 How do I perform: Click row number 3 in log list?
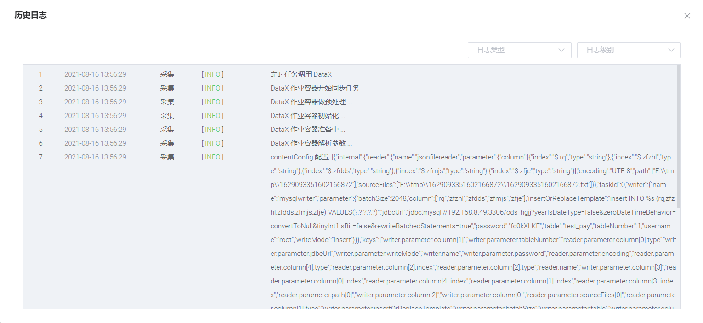[40, 102]
